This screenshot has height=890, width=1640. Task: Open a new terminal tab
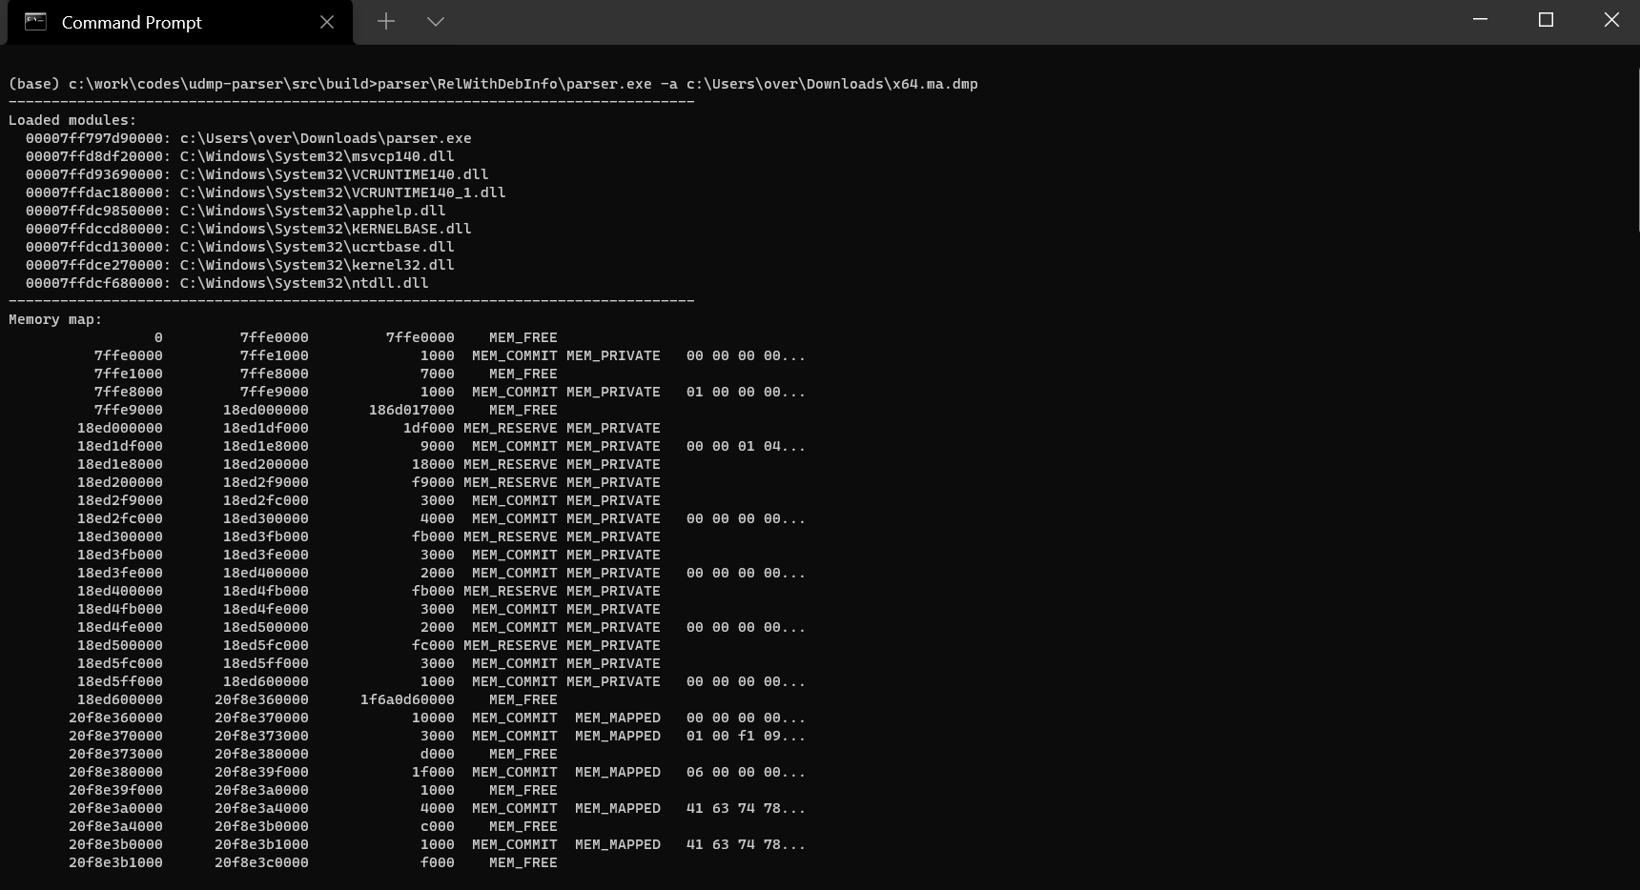coord(385,21)
